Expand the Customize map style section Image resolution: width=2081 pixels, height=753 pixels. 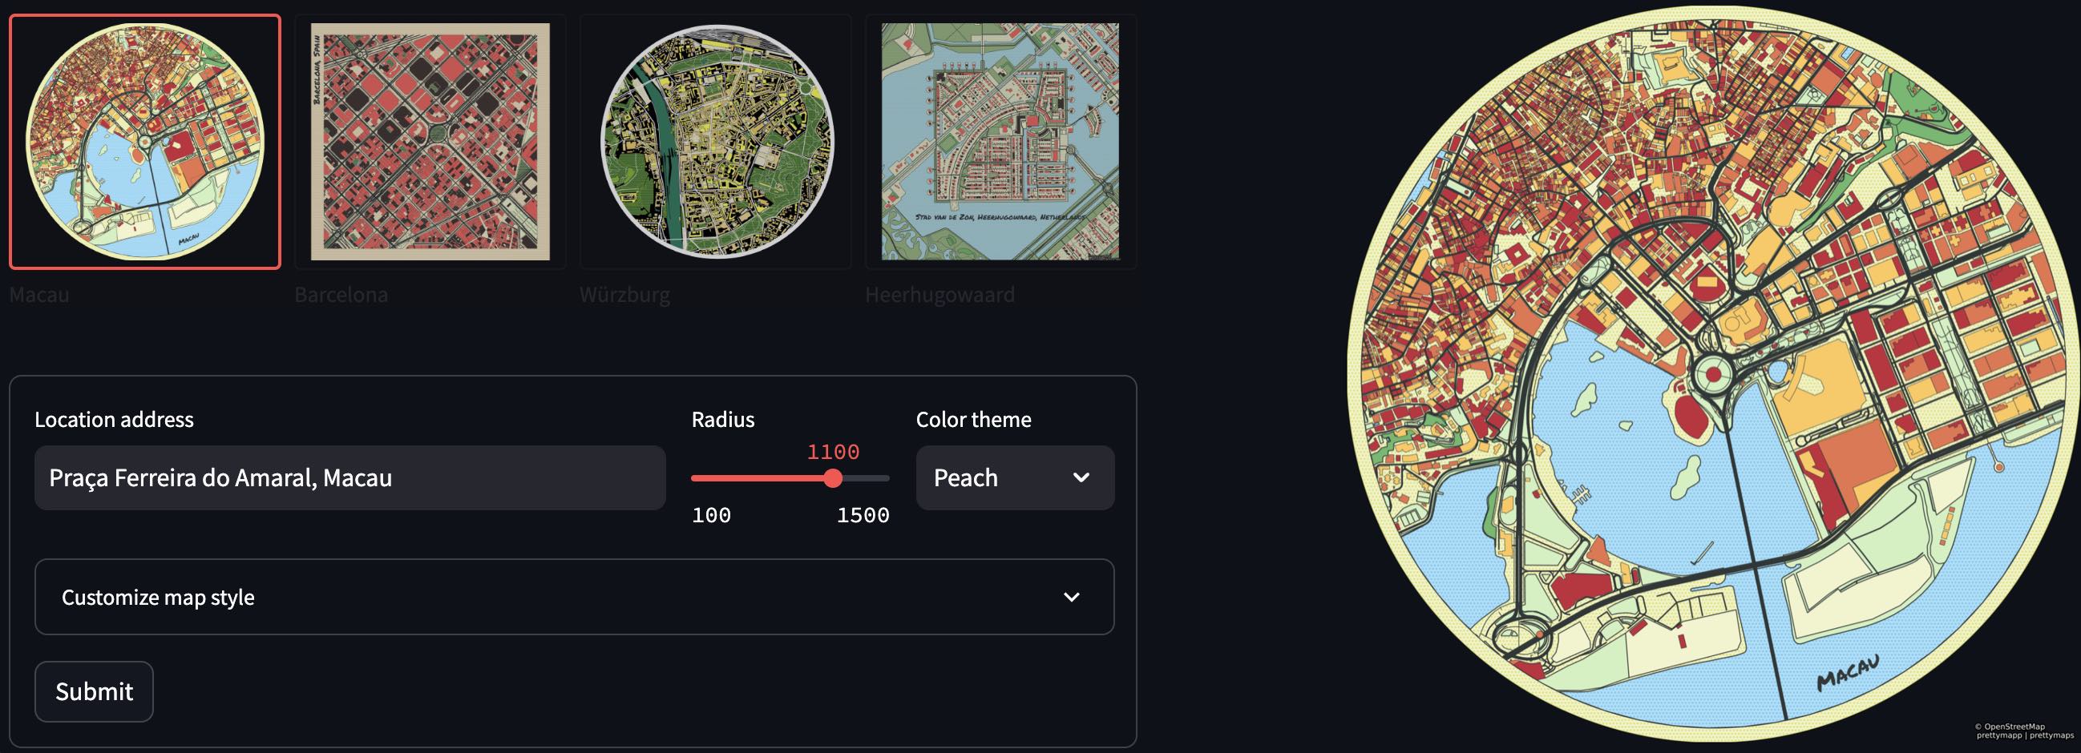[x=575, y=598]
